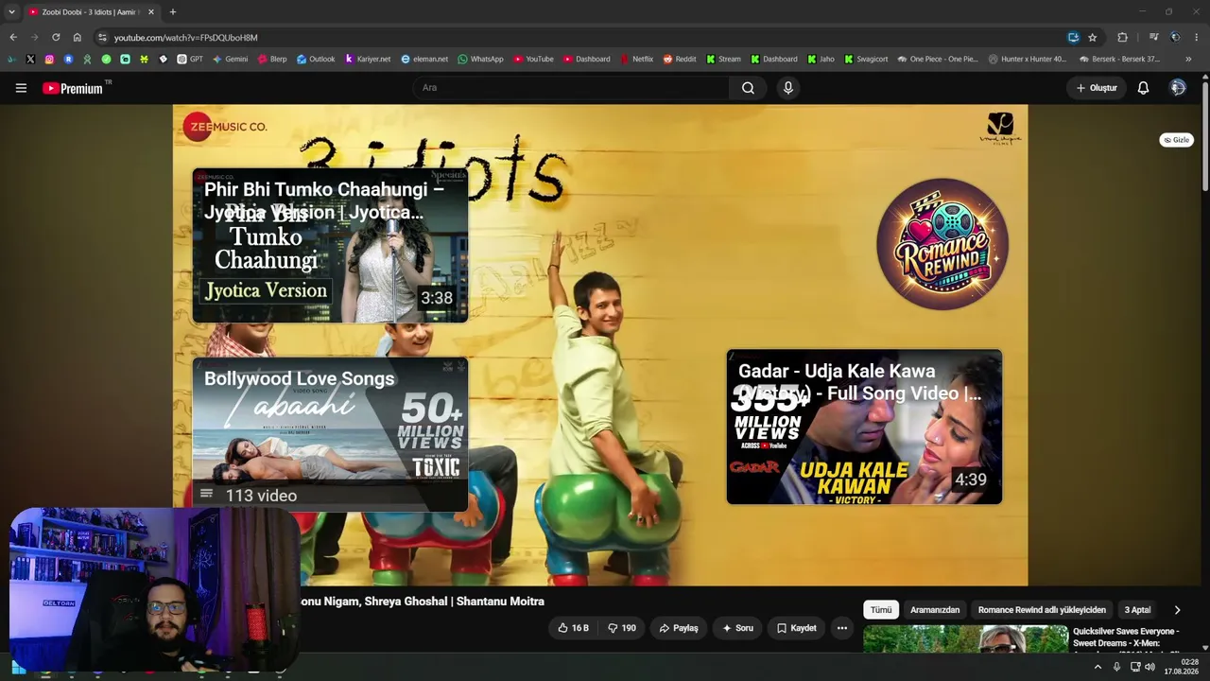Image resolution: width=1210 pixels, height=681 pixels.
Task: Open YouTube notifications bell
Action: [x=1143, y=88]
